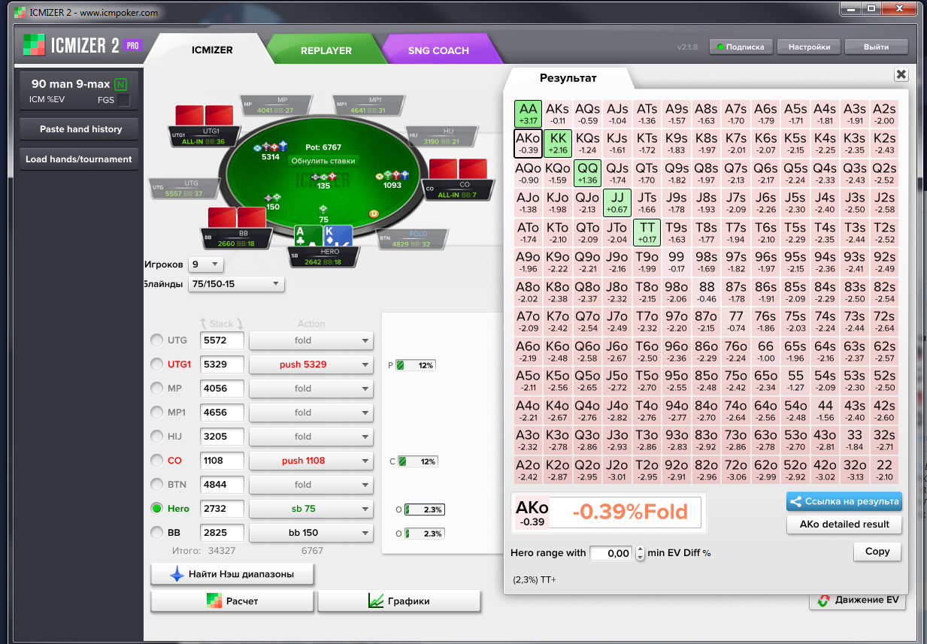Click the Движение EV button

[858, 600]
